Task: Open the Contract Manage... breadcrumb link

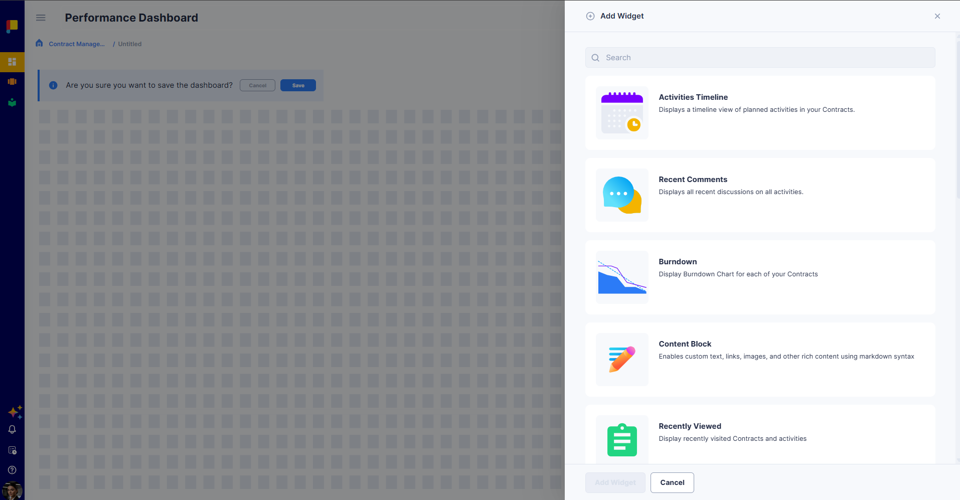Action: pyautogui.click(x=77, y=44)
